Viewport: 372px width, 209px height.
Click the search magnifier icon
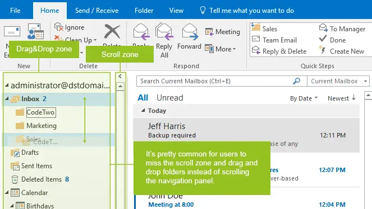click(297, 81)
